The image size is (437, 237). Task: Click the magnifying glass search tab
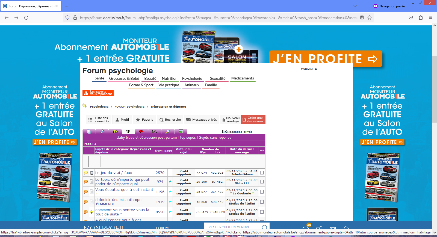pyautogui.click(x=168, y=131)
